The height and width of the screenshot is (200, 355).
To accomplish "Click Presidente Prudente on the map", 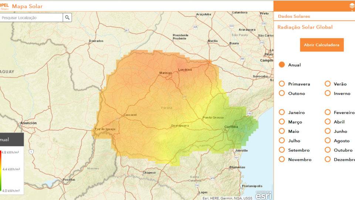I will tap(180, 37).
